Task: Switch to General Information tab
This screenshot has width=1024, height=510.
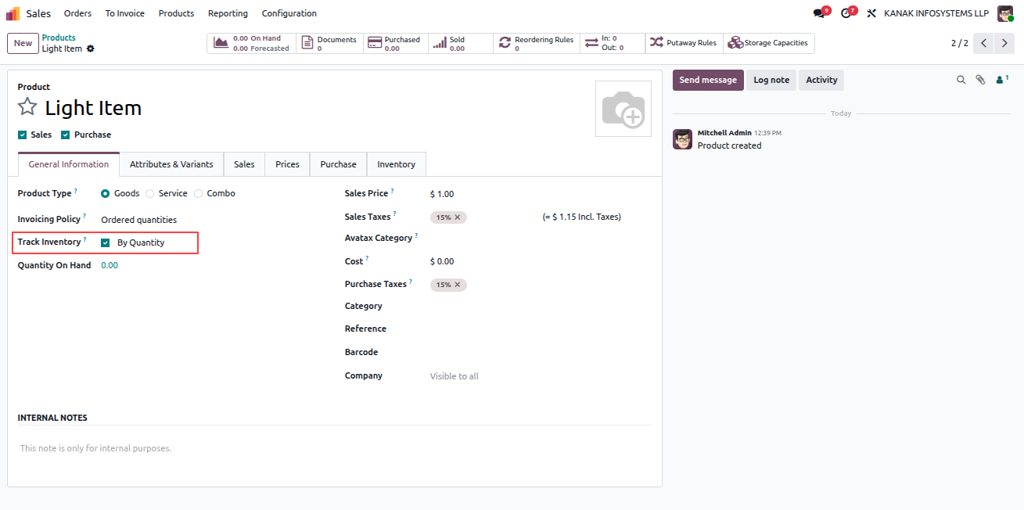Action: [69, 164]
